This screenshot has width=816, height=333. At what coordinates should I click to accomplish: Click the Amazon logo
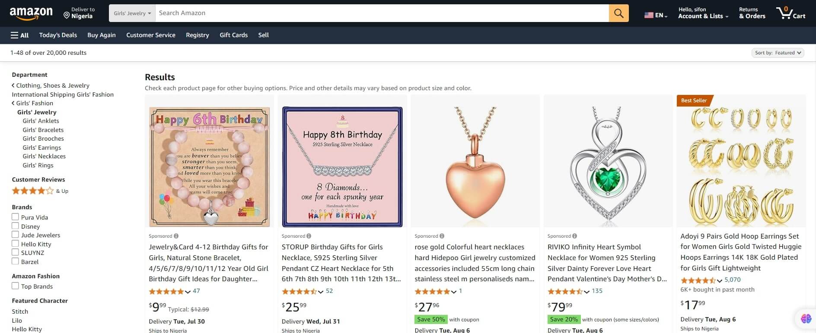click(31, 13)
